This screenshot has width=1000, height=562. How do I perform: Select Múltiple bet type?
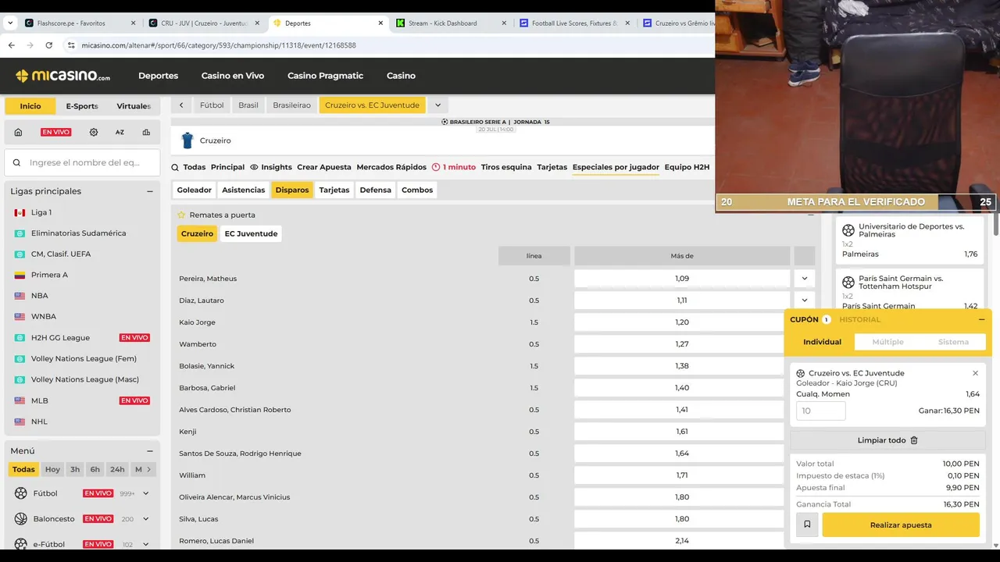[887, 342]
